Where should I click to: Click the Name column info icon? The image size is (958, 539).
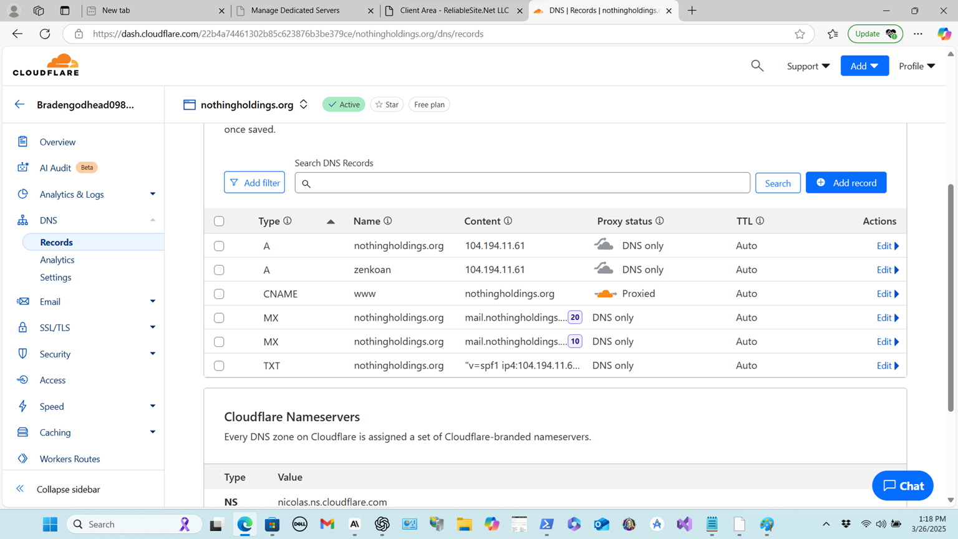pyautogui.click(x=388, y=221)
